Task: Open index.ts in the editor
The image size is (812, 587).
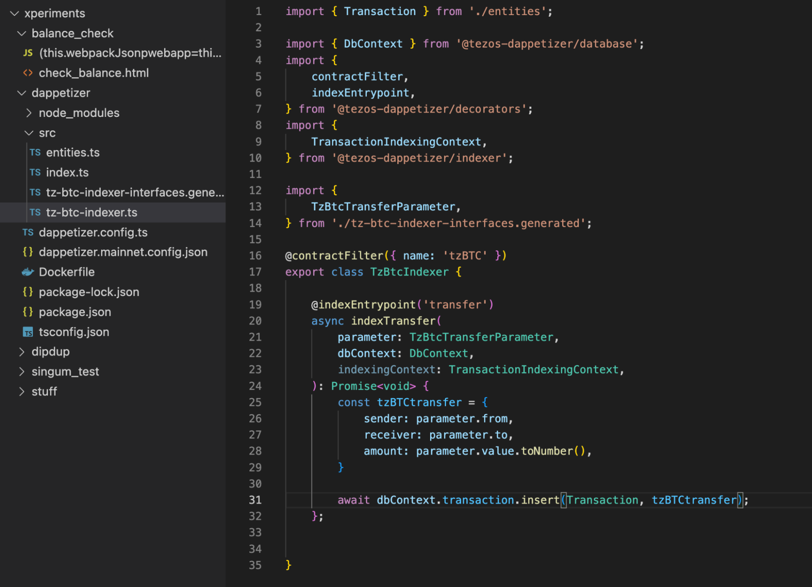Action: coord(67,173)
